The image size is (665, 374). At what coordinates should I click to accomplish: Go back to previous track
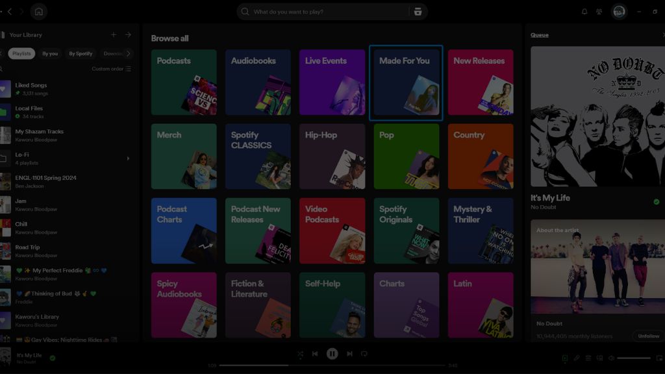(x=315, y=354)
